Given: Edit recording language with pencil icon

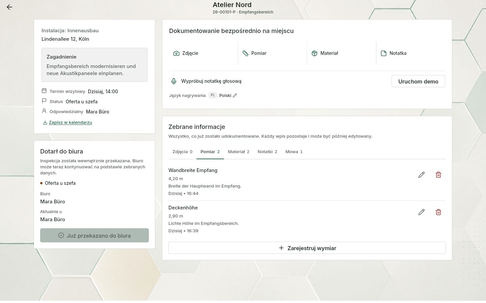Looking at the screenshot, I should [x=235, y=95].
